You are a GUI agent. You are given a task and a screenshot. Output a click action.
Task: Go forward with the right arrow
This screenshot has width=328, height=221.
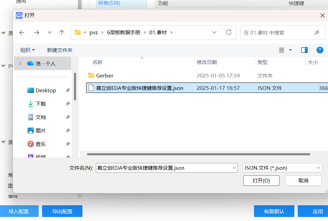[37, 33]
